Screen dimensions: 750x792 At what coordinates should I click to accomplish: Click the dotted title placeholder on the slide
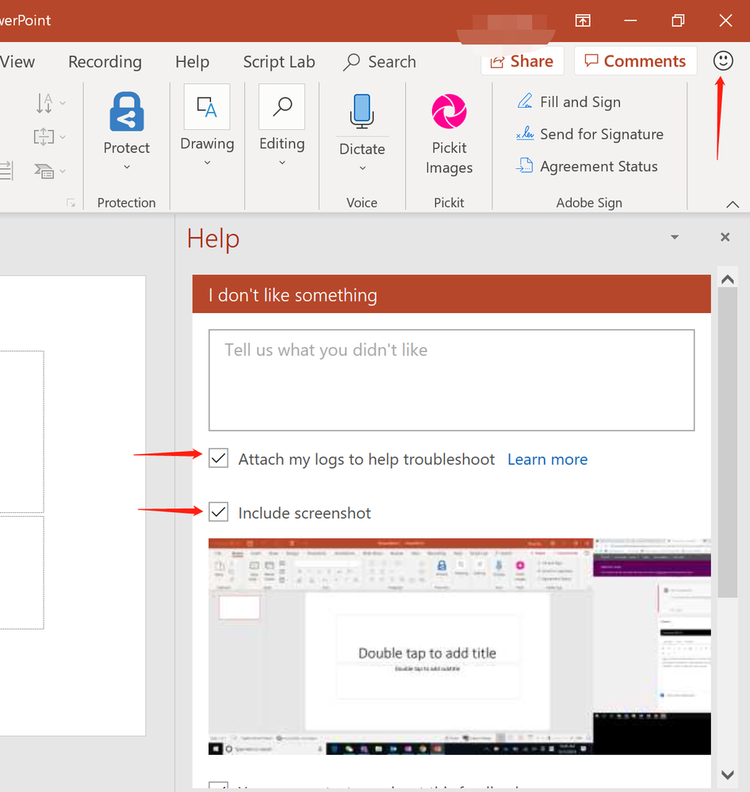pyautogui.click(x=21, y=432)
